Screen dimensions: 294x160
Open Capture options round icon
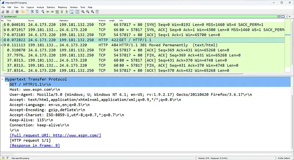pyautogui.click(x=17, y=12)
